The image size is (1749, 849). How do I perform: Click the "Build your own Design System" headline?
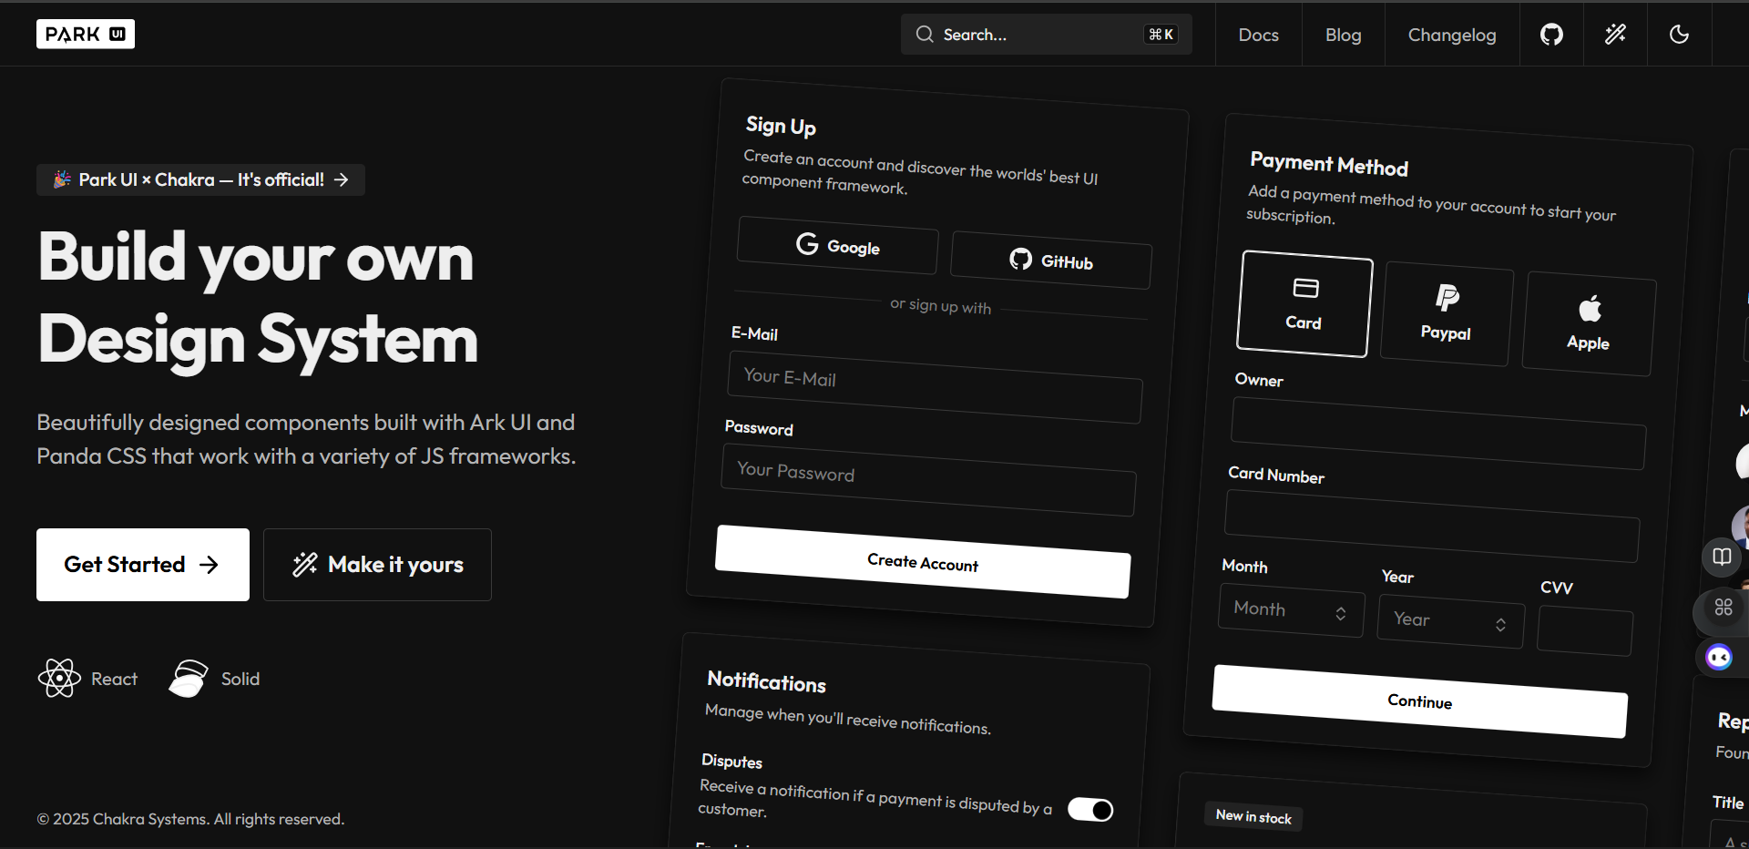tap(258, 298)
